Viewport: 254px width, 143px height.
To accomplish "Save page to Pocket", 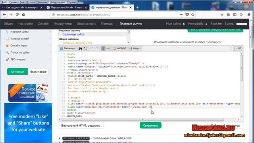I will point(187,15).
